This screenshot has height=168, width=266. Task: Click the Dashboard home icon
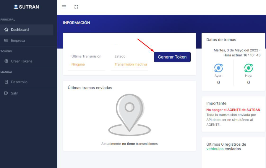(x=6, y=30)
